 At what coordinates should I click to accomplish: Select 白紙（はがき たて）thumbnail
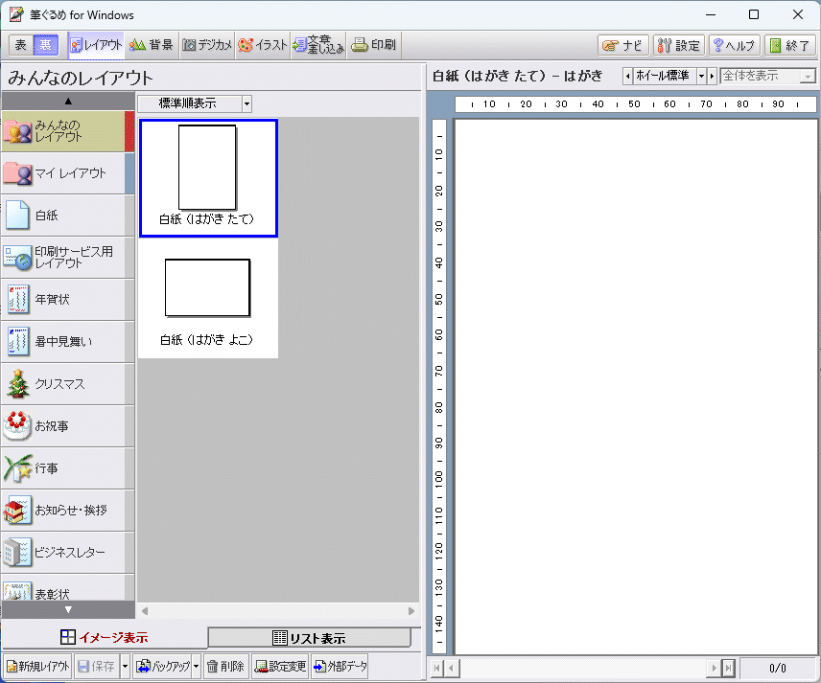[x=208, y=178]
